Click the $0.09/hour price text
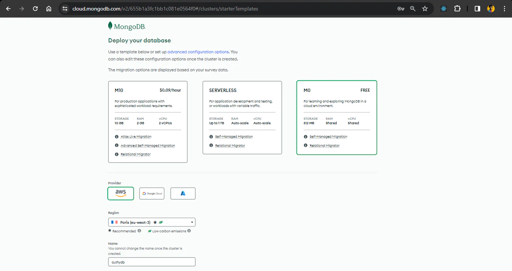512x271 pixels. (170, 90)
